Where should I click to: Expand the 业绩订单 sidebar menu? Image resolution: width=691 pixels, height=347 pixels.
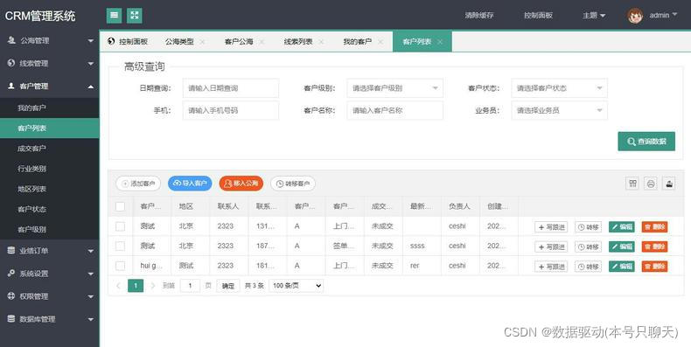click(x=50, y=251)
